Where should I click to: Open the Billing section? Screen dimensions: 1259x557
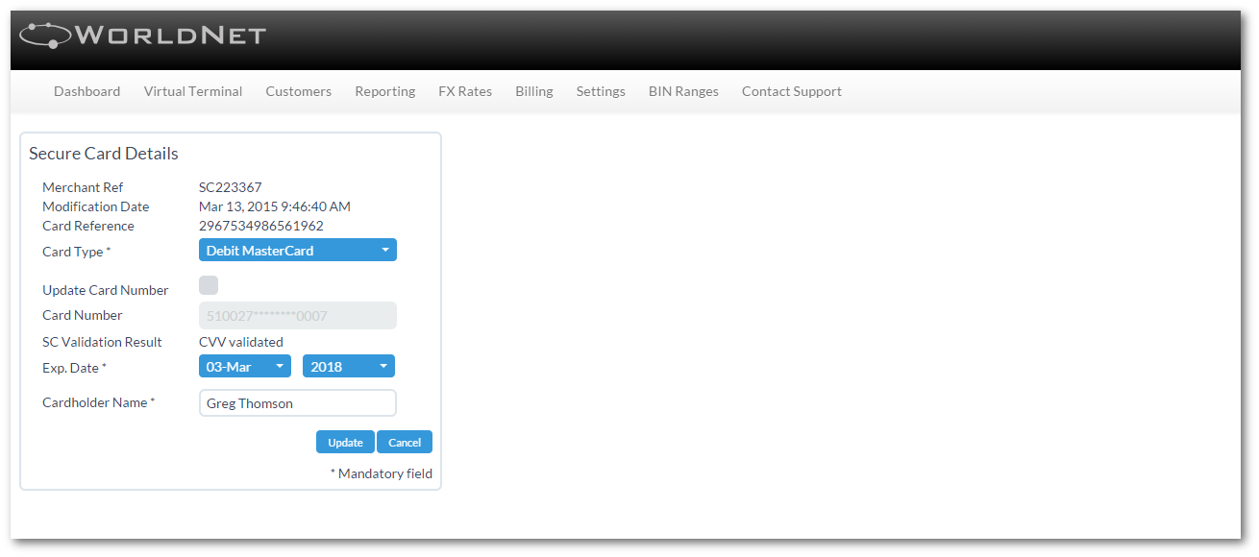coord(533,92)
